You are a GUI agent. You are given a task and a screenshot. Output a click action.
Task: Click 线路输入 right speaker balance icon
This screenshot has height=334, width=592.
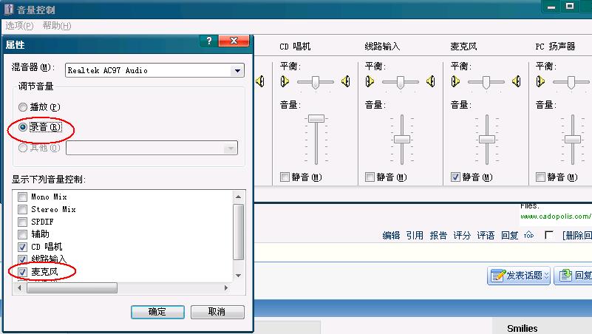[431, 81]
